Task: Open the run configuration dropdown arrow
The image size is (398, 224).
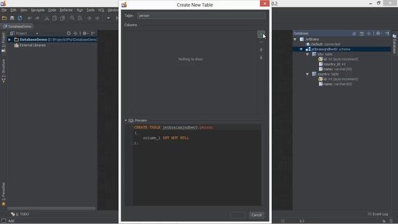Action: (108, 18)
